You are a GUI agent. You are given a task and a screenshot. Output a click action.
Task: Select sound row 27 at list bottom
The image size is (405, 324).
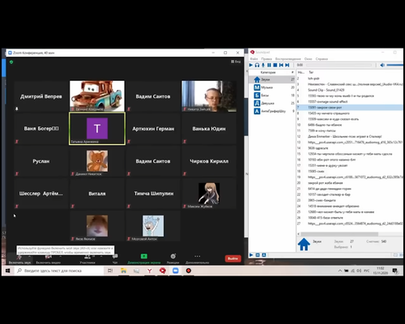(350, 224)
